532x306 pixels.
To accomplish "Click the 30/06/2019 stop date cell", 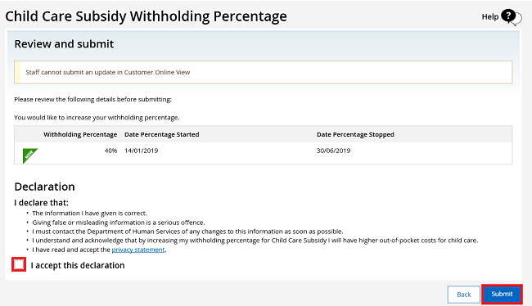I will tap(333, 151).
